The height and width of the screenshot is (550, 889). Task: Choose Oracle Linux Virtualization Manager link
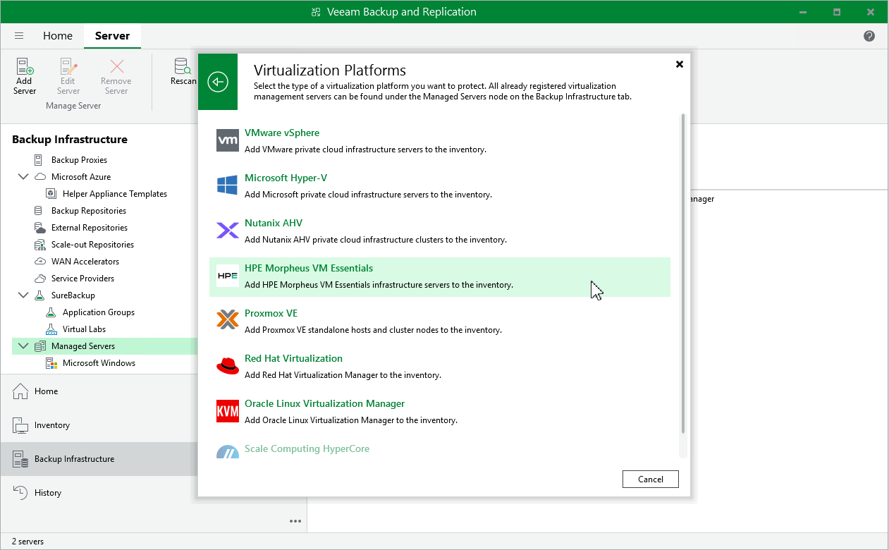(324, 404)
